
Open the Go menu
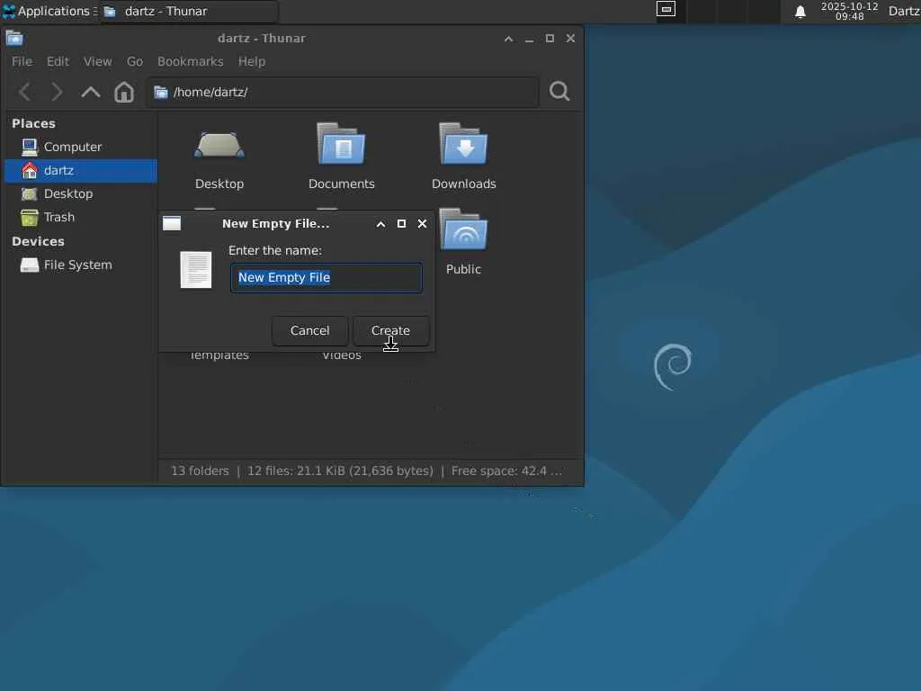[135, 62]
